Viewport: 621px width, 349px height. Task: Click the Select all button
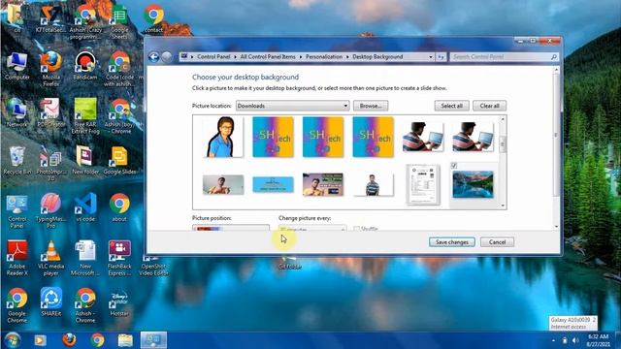tap(452, 106)
